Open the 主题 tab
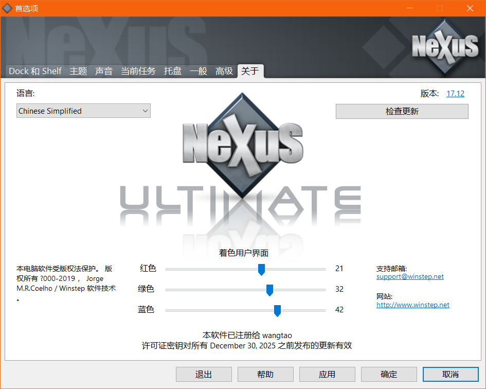The width and height of the screenshot is (486, 389). [78, 72]
